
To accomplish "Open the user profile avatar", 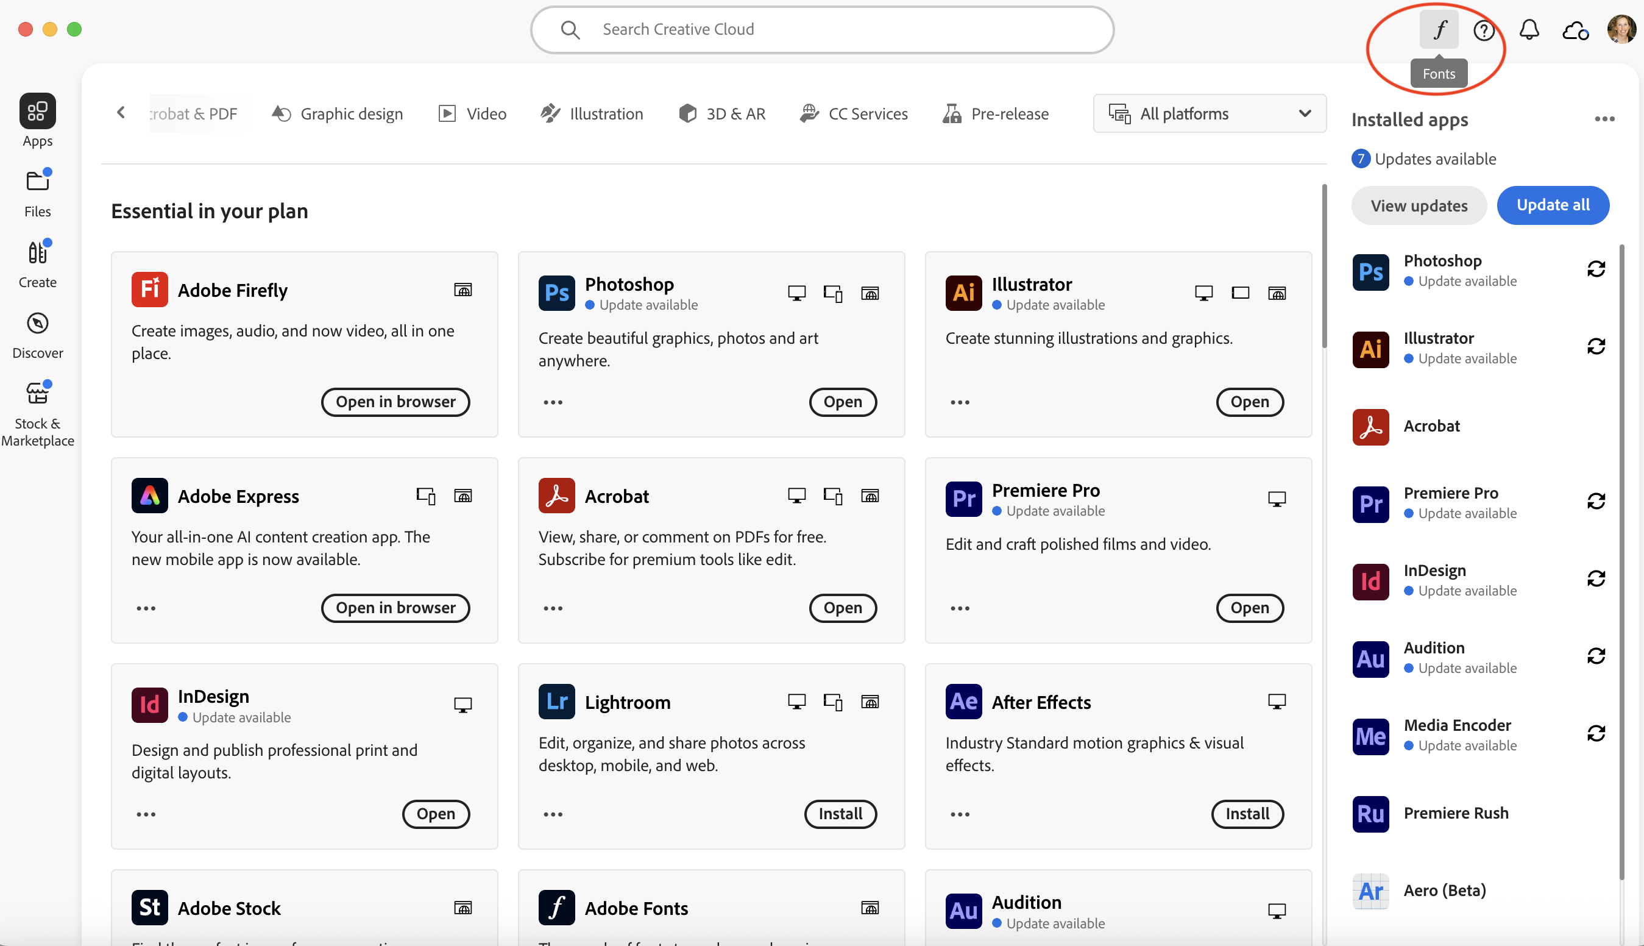I will pos(1621,29).
